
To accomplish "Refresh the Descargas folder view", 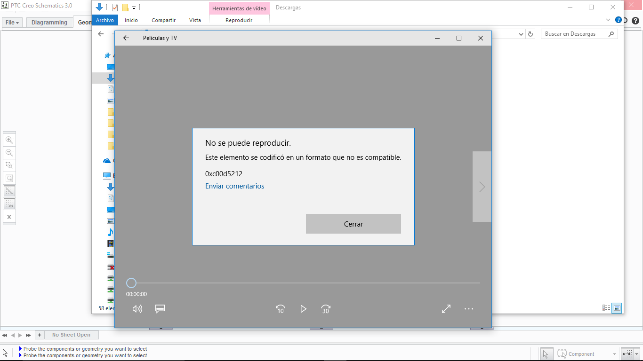I will coord(530,34).
